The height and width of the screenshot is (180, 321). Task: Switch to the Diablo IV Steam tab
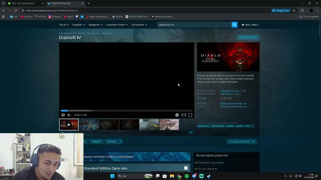[x=65, y=3]
